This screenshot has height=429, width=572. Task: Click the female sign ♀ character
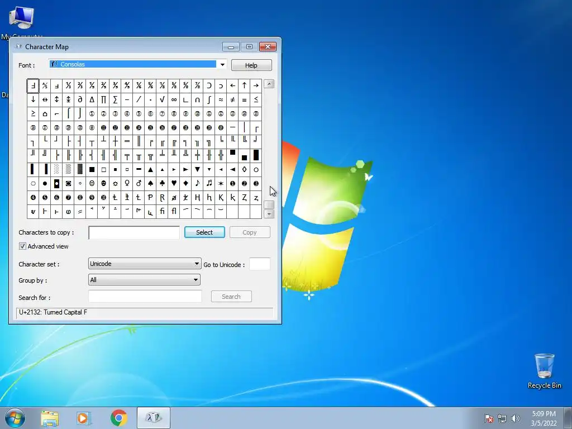point(127,183)
